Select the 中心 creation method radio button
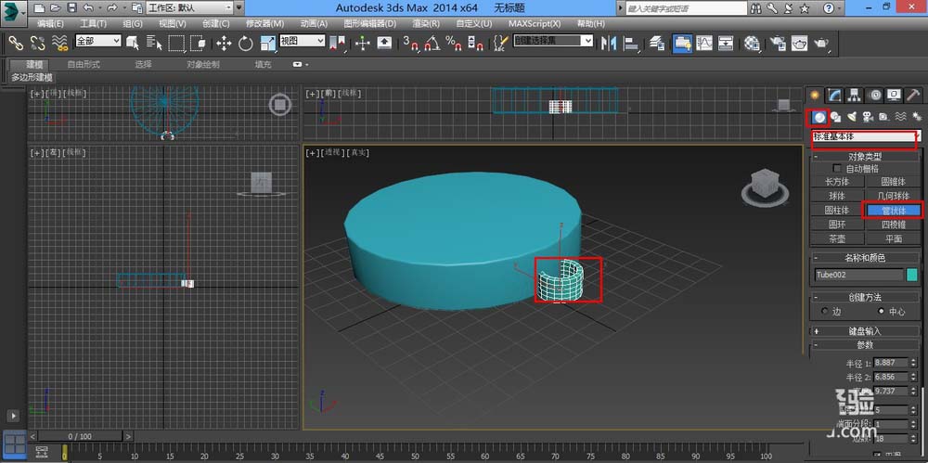This screenshot has height=463, width=928. 881,311
